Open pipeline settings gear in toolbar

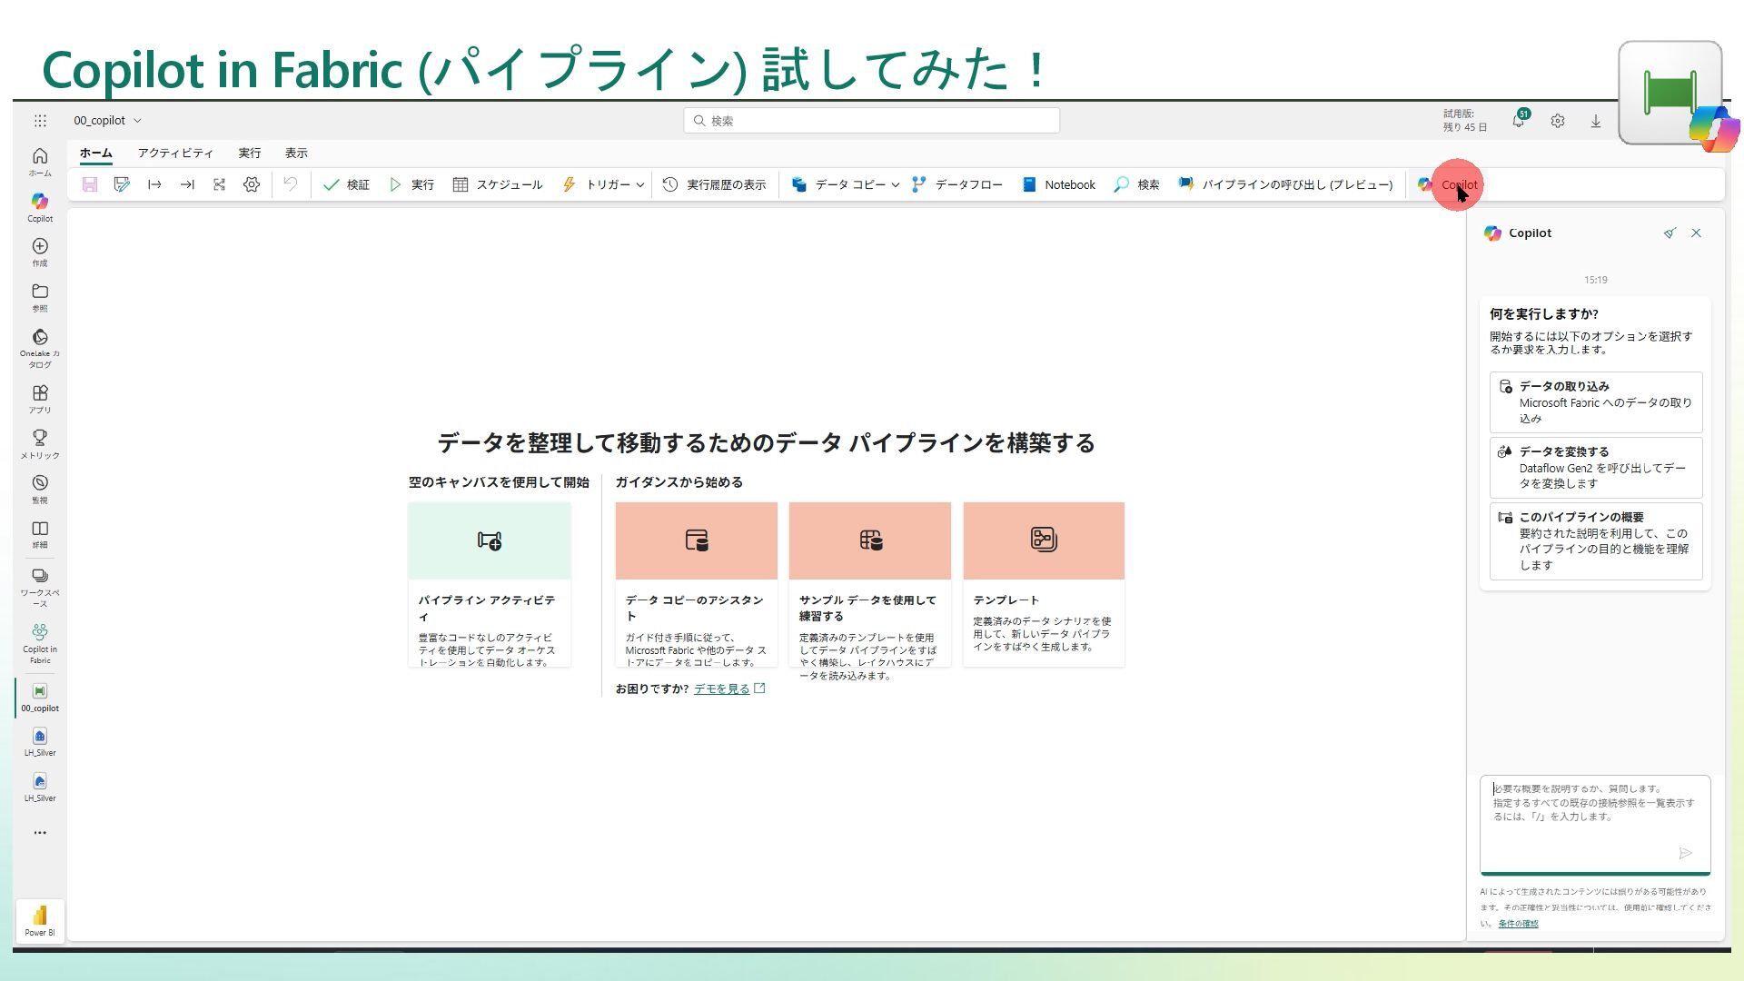252,184
